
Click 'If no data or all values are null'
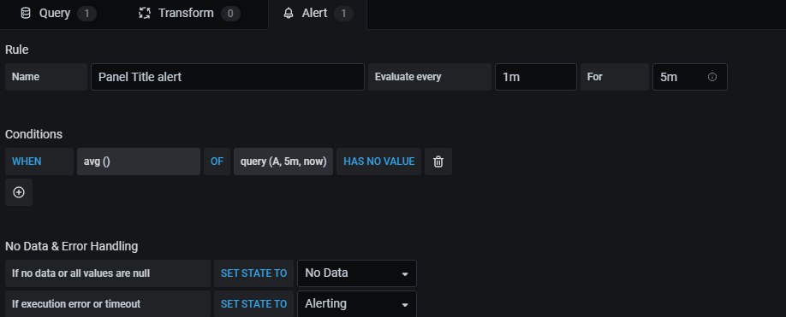coord(108,273)
